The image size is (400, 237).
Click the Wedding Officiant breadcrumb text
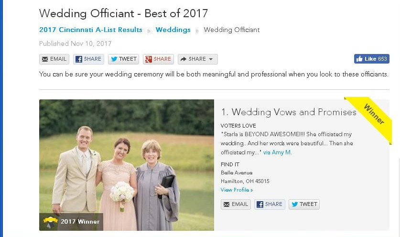click(232, 30)
